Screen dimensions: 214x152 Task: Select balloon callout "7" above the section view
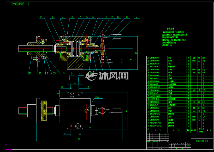[x=100, y=17]
